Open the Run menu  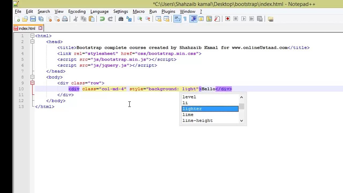pyautogui.click(x=153, y=12)
